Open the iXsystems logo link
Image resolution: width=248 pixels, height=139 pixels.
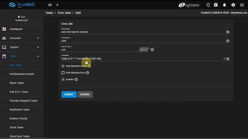click(x=189, y=5)
